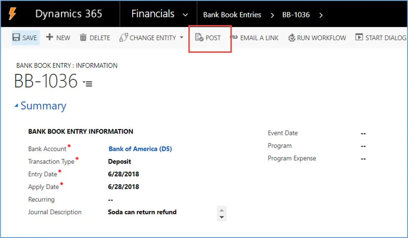Viewport: 408px width, 238px height.
Task: Click the large BB-1036 record title
Action: [46, 80]
